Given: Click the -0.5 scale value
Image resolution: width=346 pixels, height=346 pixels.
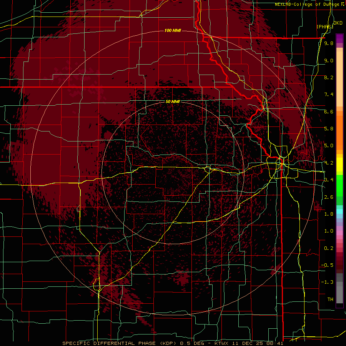Looking at the screenshot, I should coord(327,265).
